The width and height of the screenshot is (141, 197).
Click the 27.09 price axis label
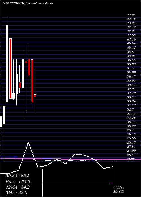(x=131, y=151)
